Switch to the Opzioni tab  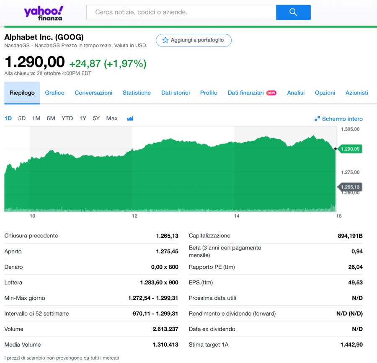325,93
